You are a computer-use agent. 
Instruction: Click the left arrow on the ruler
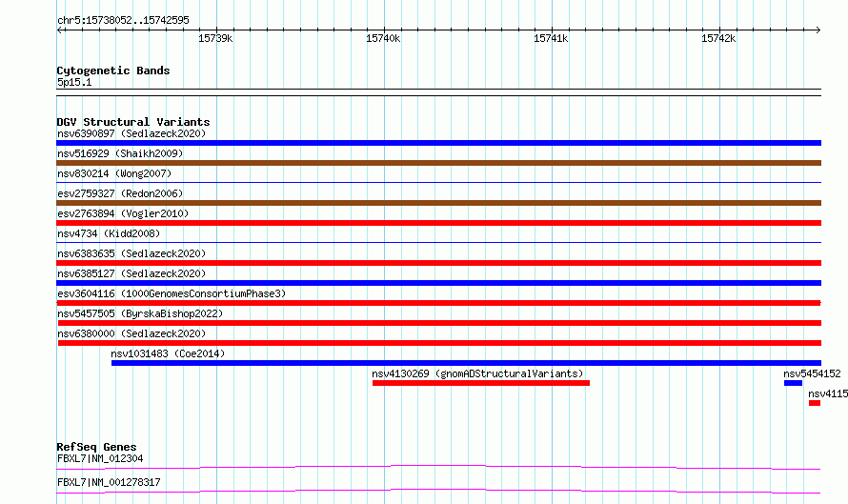pyautogui.click(x=59, y=30)
